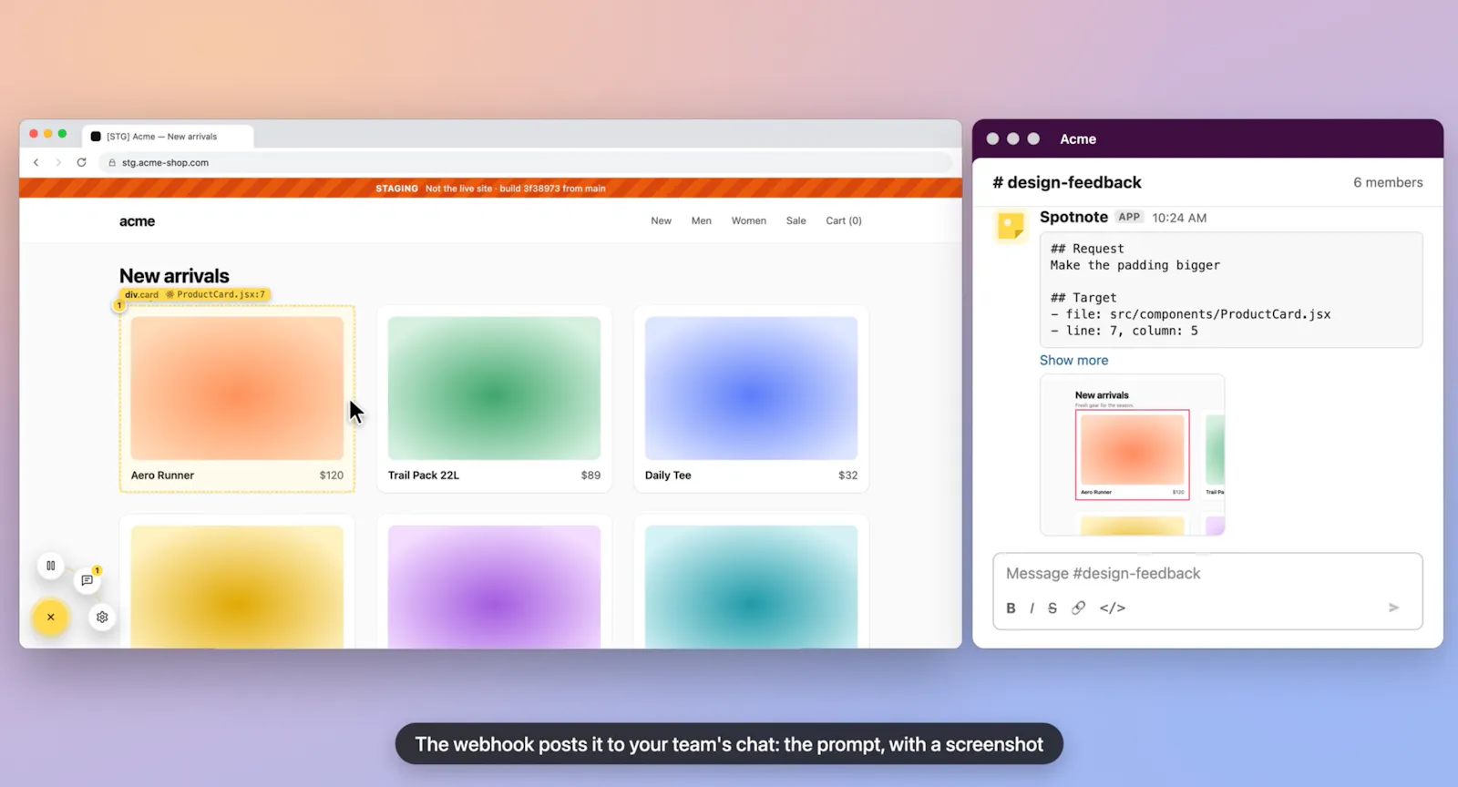This screenshot has height=787, width=1458.
Task: Click the 10:24 AM message timestamp
Action: click(x=1179, y=218)
